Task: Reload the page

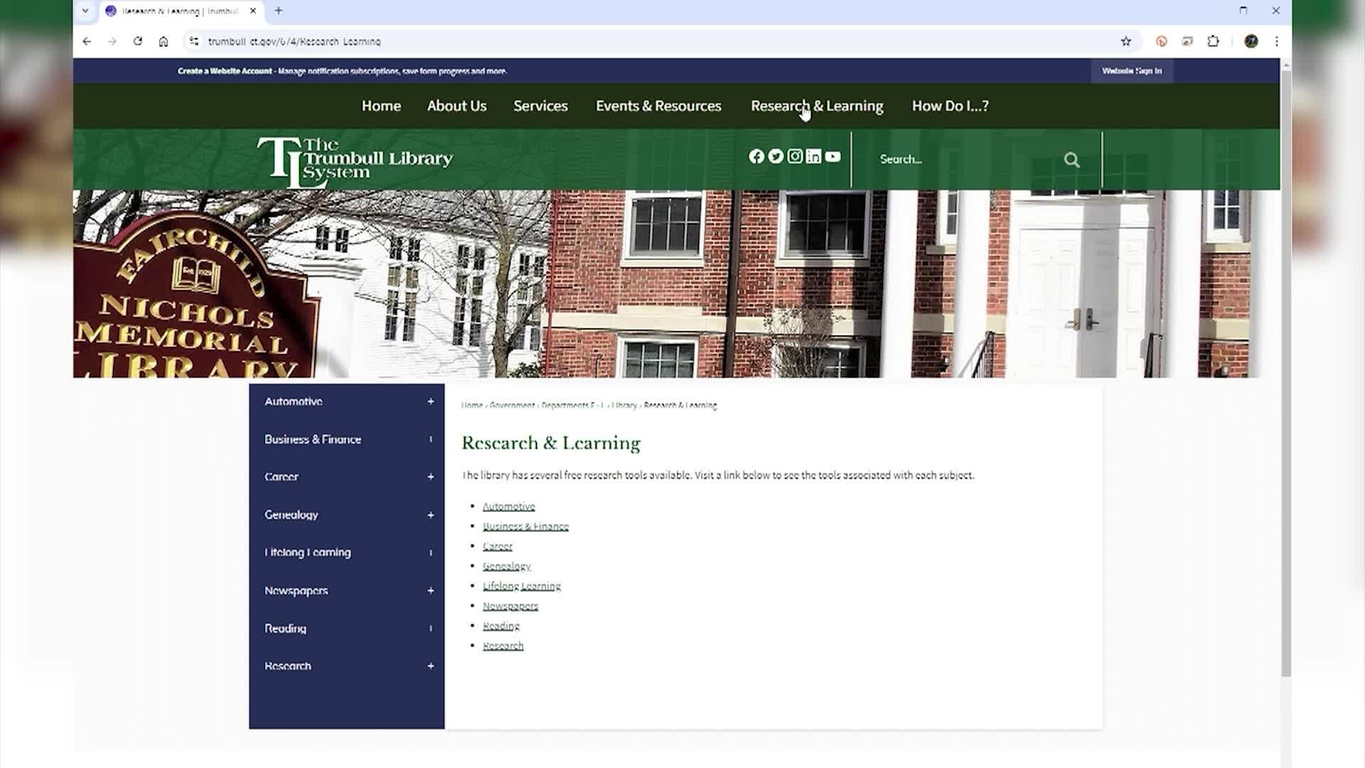Action: click(138, 41)
